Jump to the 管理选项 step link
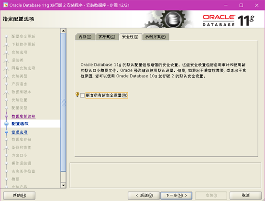Viewport: 265px width, 201px height. (x=20, y=132)
